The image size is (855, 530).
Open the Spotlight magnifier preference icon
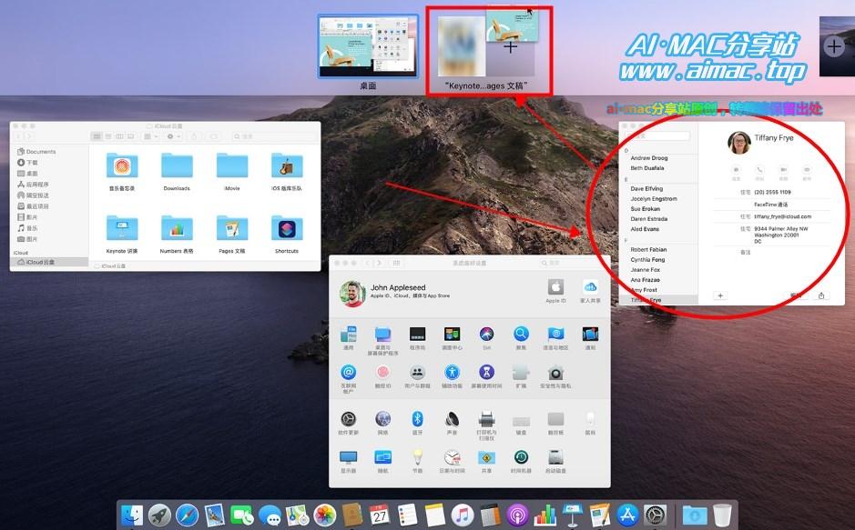[x=521, y=334]
